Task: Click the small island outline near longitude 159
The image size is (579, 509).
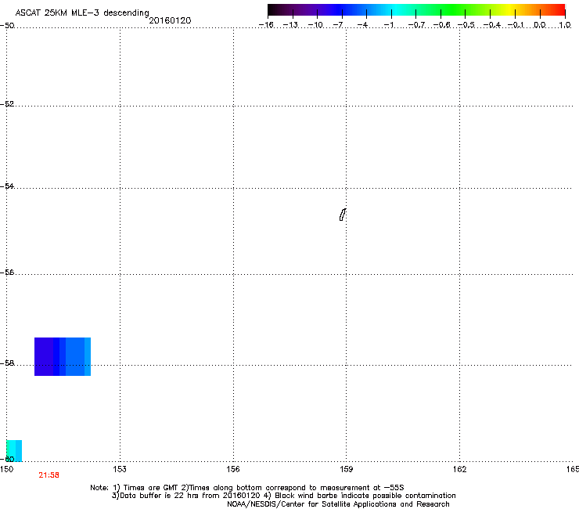Action: pos(343,215)
